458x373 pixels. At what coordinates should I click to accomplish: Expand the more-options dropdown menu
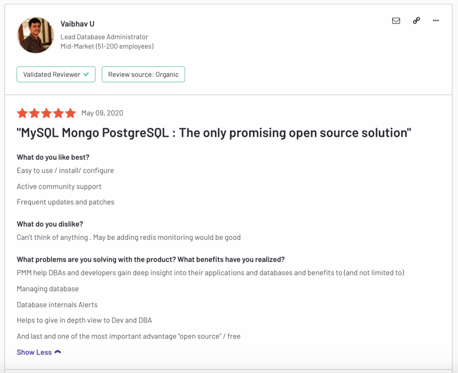[x=436, y=21]
